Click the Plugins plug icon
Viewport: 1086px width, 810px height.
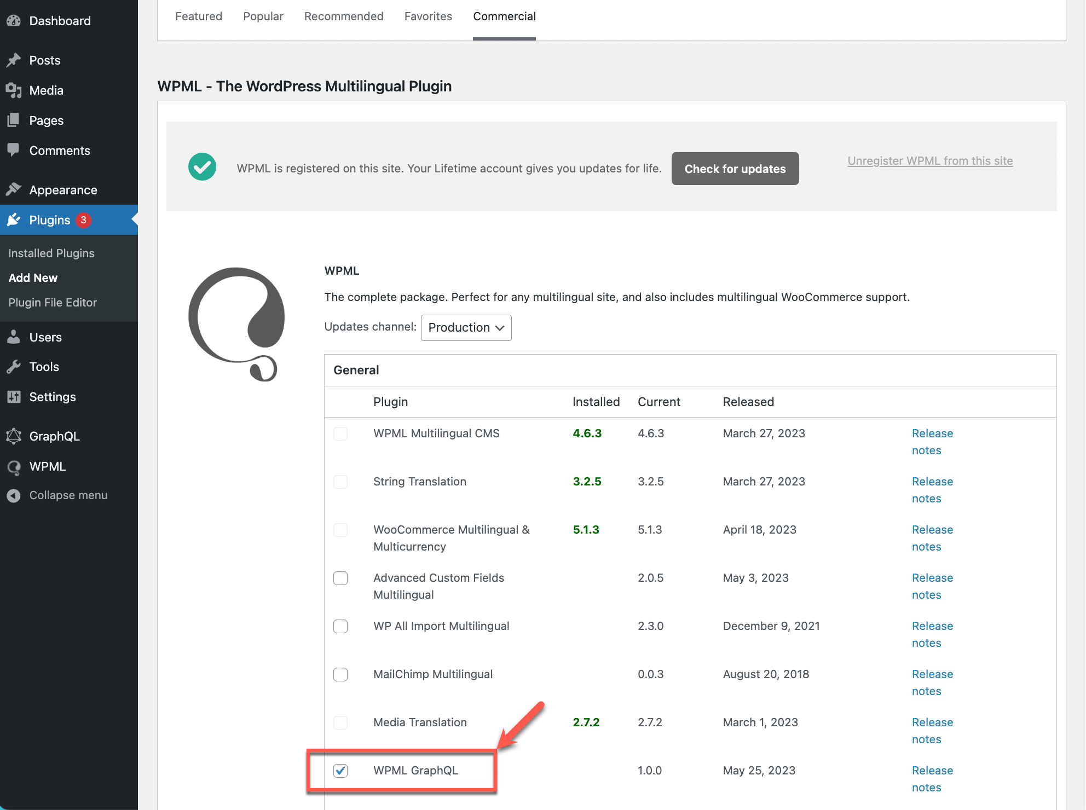[14, 220]
